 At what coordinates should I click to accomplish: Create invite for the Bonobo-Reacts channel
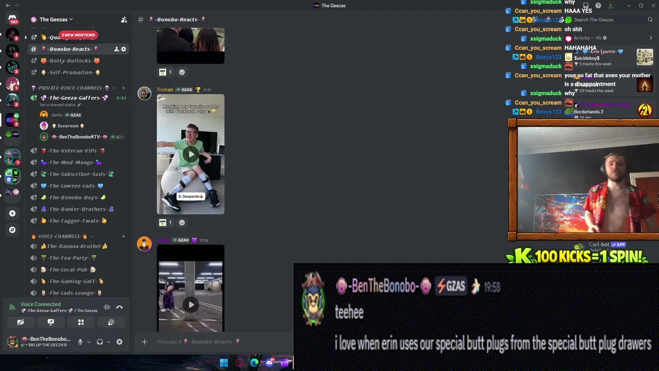pyautogui.click(x=116, y=49)
